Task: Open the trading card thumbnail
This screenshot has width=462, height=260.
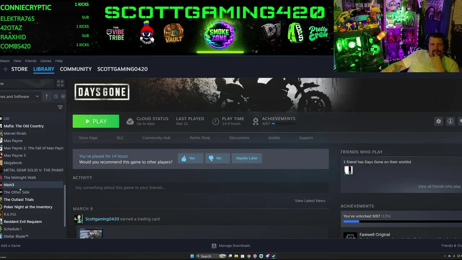Action: [x=91, y=233]
